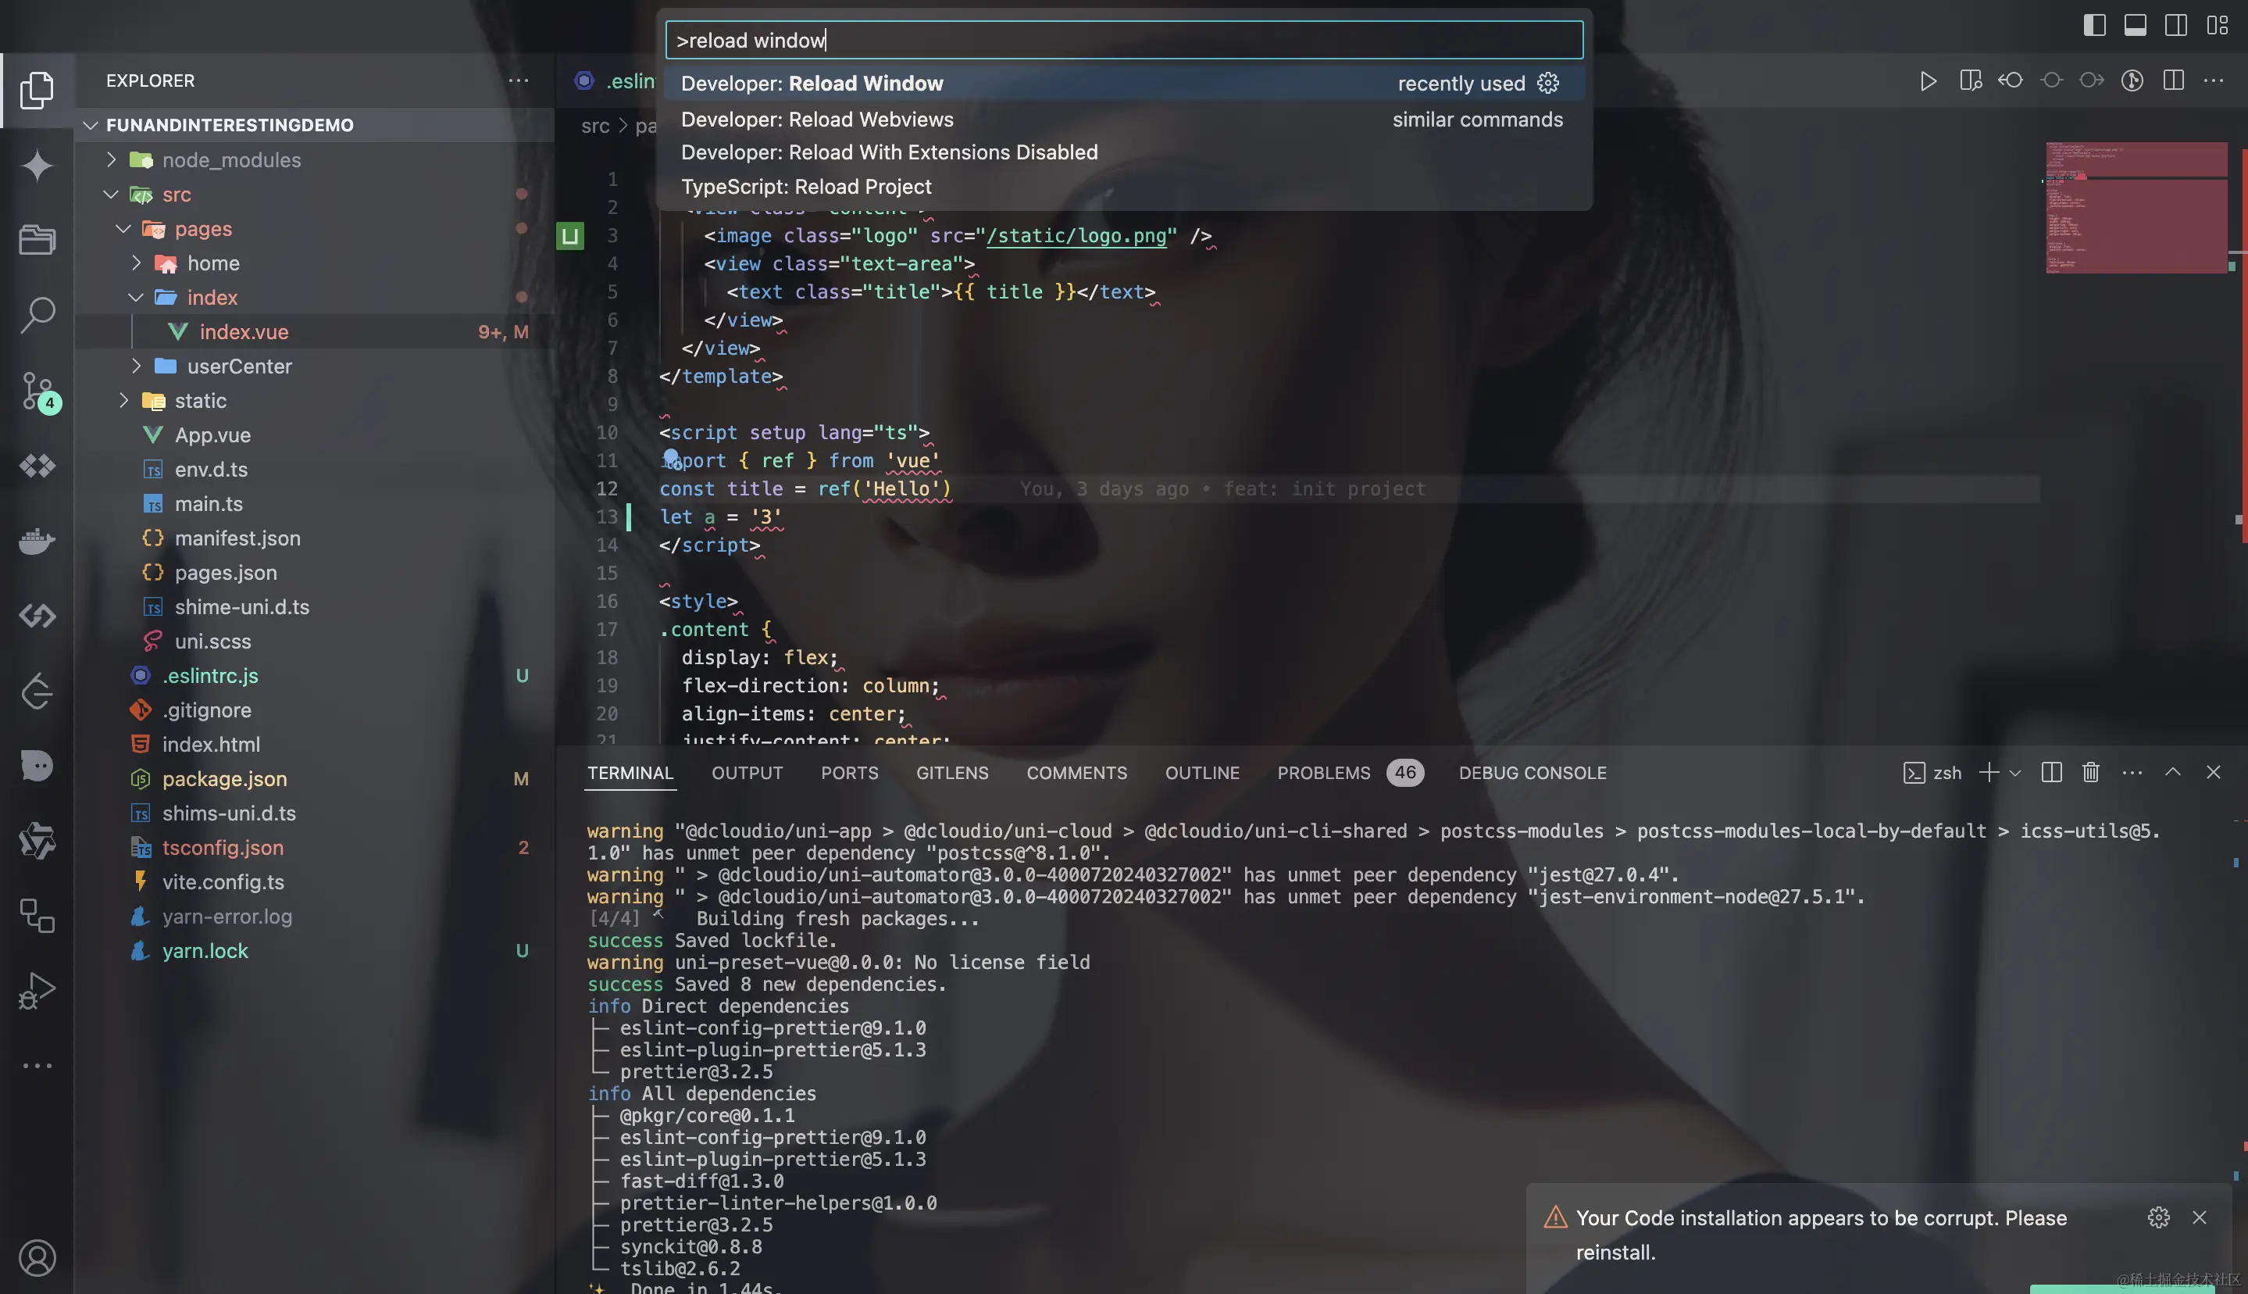Viewport: 2248px width, 1294px height.
Task: Open Source Control view with badge 4
Action: pyautogui.click(x=37, y=390)
